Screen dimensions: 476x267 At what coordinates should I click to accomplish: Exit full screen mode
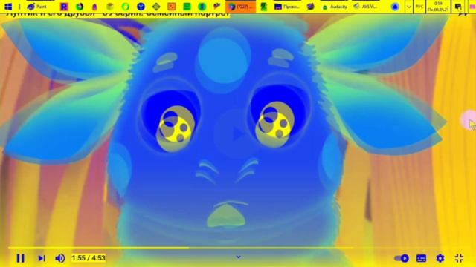coord(460,258)
